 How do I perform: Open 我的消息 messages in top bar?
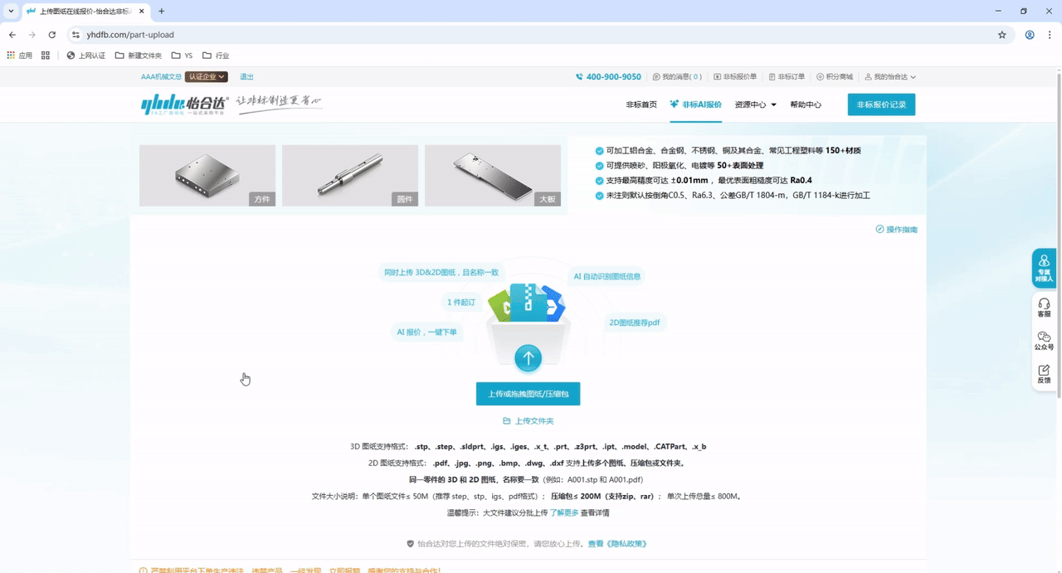coord(677,77)
